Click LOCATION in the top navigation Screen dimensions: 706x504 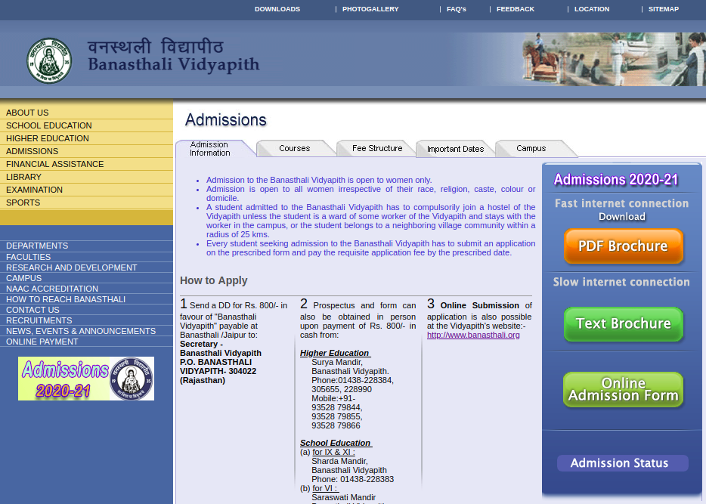(x=592, y=9)
